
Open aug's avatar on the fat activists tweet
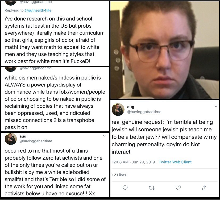coord(11,139)
